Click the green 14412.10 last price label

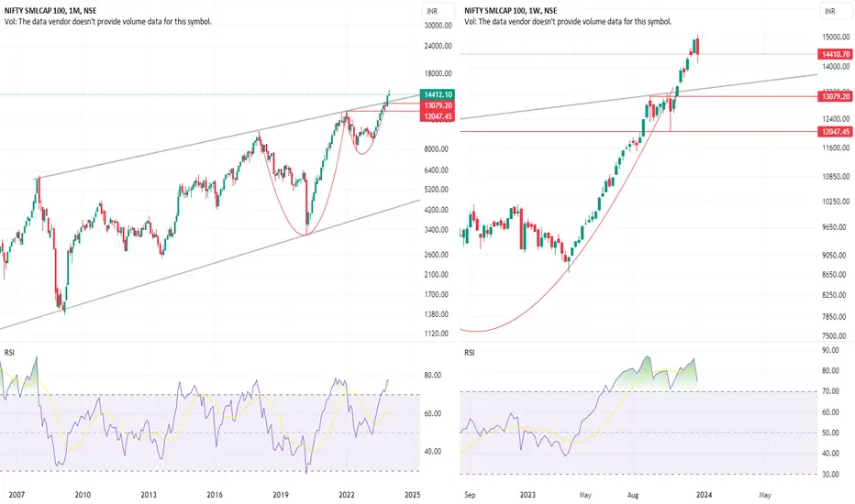[438, 94]
